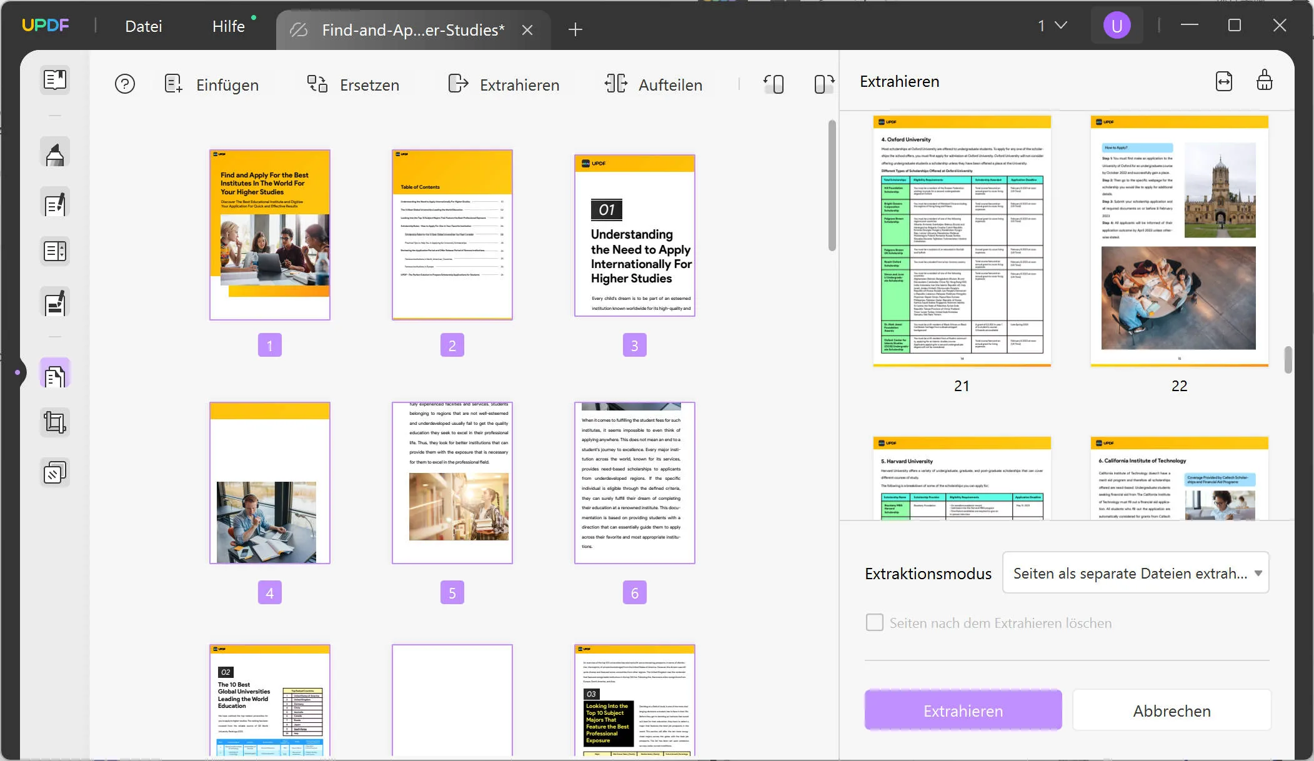1314x761 pixels.
Task: Click the number 22 under preview
Action: [1179, 386]
